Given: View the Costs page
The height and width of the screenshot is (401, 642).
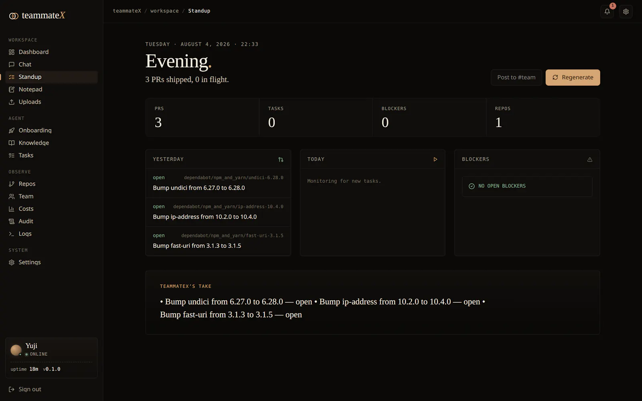Looking at the screenshot, I should pos(51,209).
